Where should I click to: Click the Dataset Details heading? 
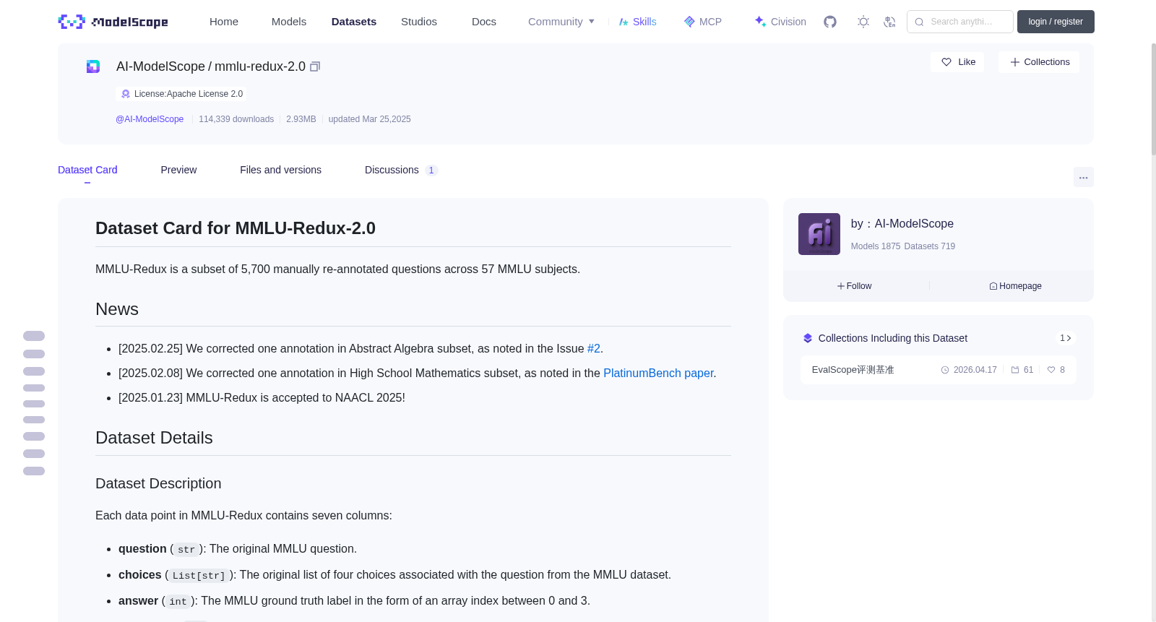[154, 438]
